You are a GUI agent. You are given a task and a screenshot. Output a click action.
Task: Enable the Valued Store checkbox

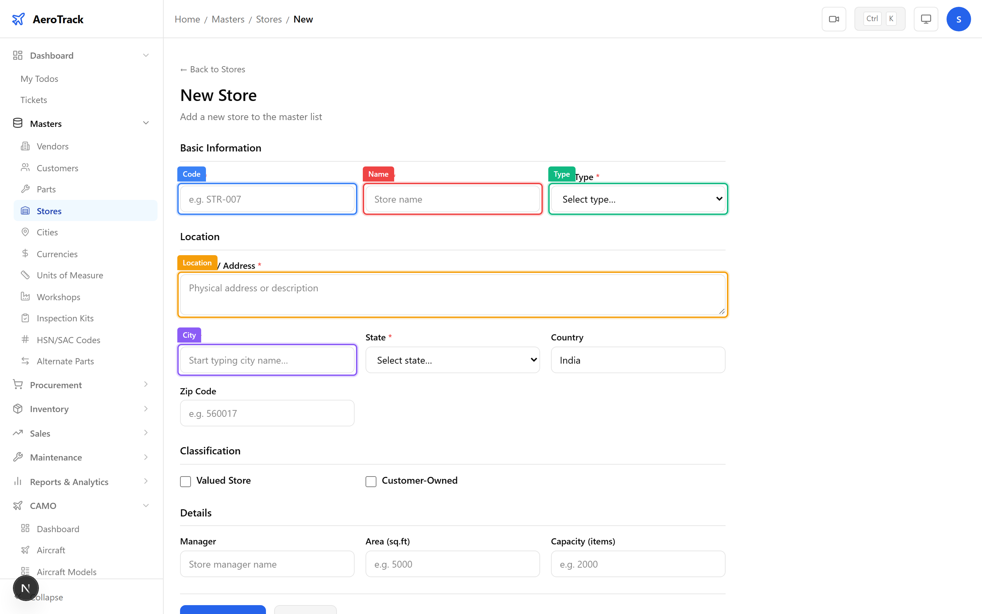coord(185,481)
